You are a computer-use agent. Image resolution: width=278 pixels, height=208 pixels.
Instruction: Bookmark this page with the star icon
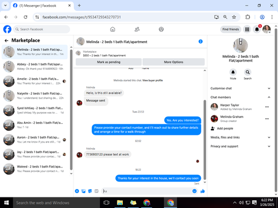[234, 17]
